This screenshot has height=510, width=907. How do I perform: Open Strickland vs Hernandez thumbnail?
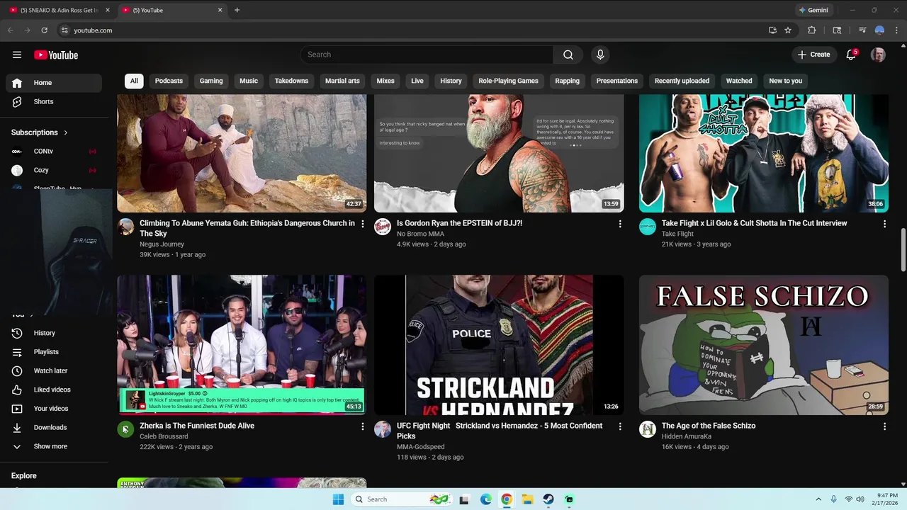click(x=499, y=345)
